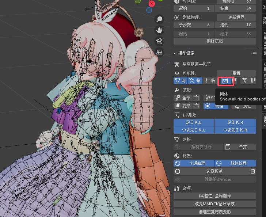Click (实验性) 全局翻译 button
The width and height of the screenshot is (266, 217).
point(215,196)
